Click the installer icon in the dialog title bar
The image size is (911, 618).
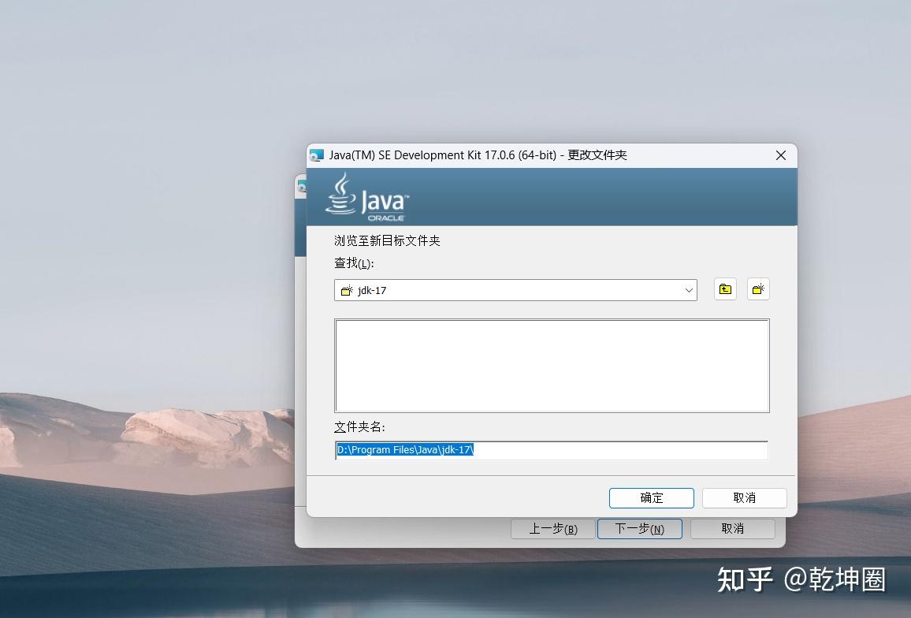(x=317, y=155)
